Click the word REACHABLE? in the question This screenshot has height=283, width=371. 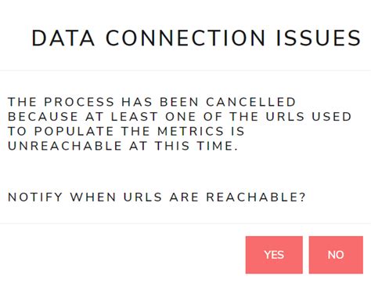(x=256, y=197)
